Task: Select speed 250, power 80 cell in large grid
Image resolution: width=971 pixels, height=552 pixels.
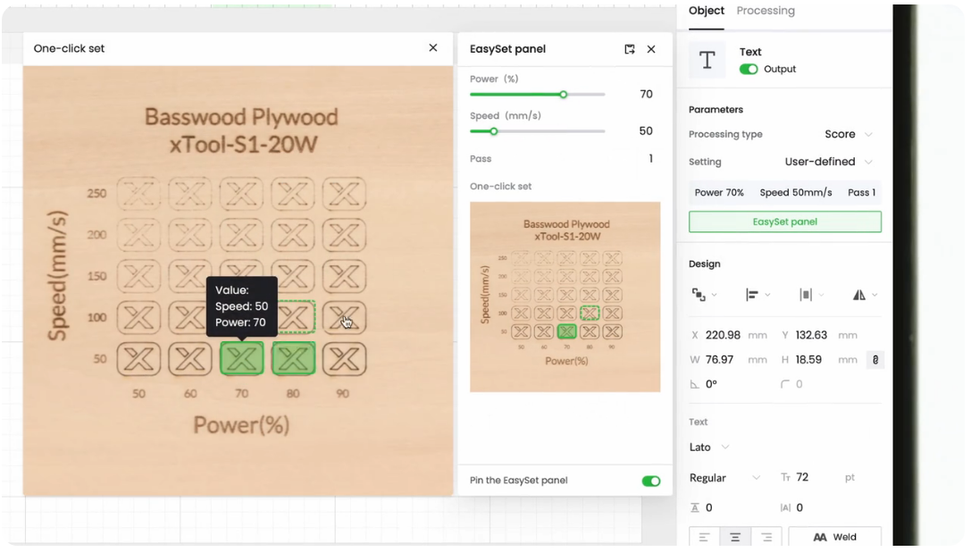Action: [293, 193]
